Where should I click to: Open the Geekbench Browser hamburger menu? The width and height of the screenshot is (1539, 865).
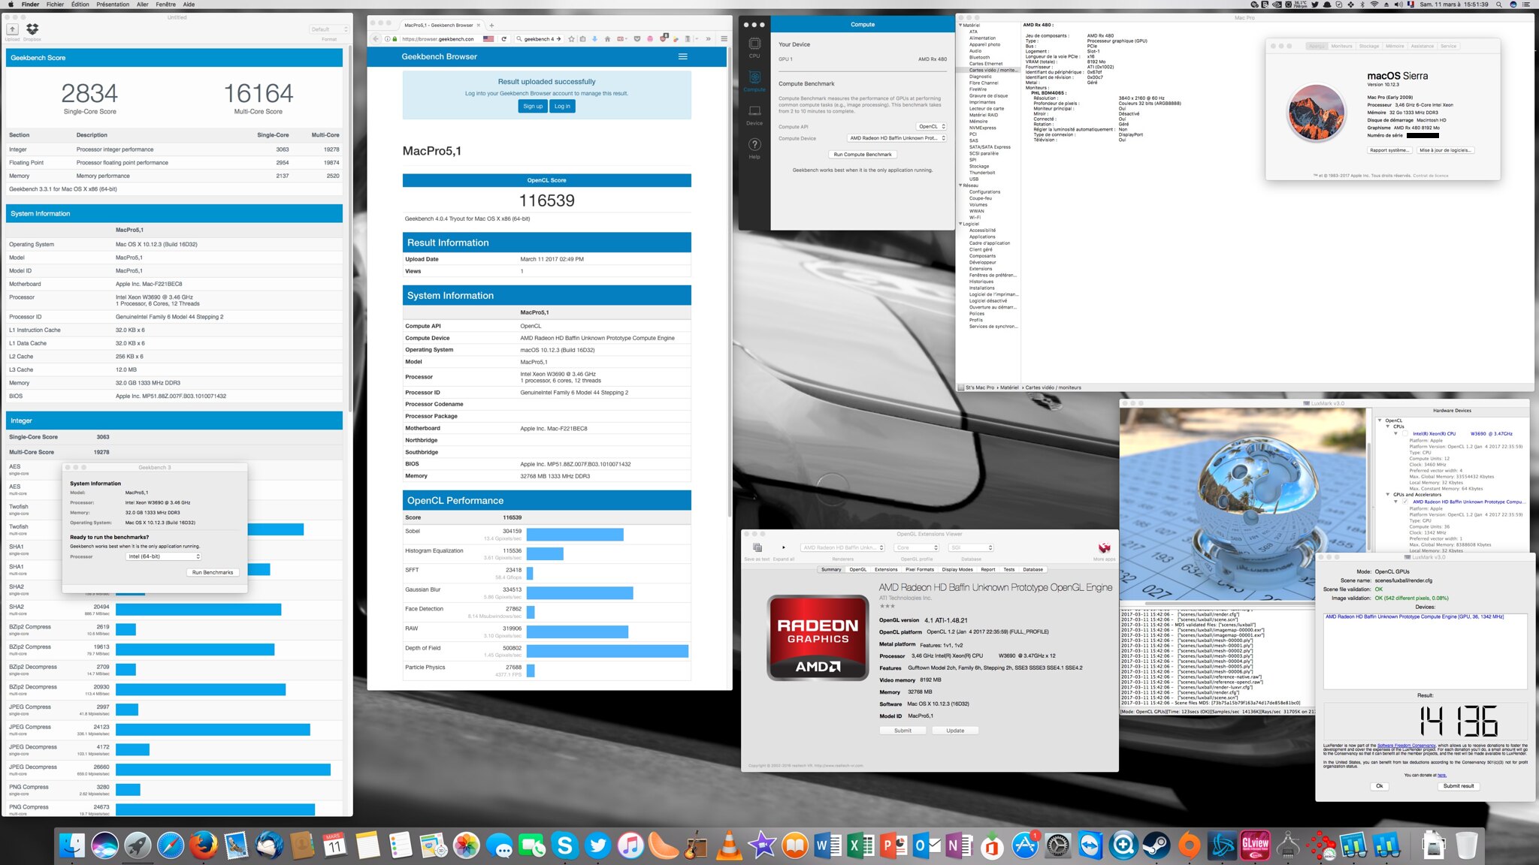pyautogui.click(x=683, y=56)
